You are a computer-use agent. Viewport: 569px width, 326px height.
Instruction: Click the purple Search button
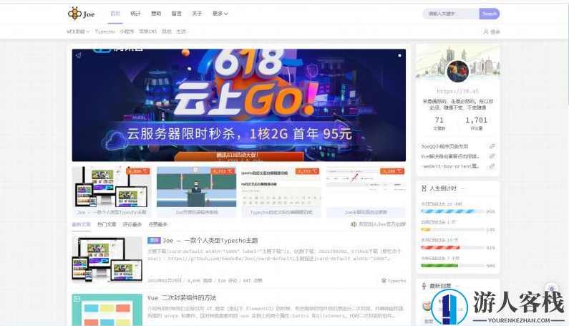(489, 14)
